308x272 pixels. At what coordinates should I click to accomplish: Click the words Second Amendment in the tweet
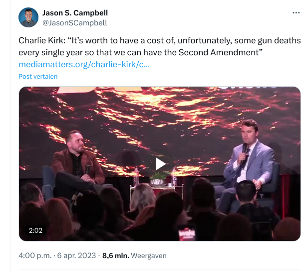(x=223, y=52)
